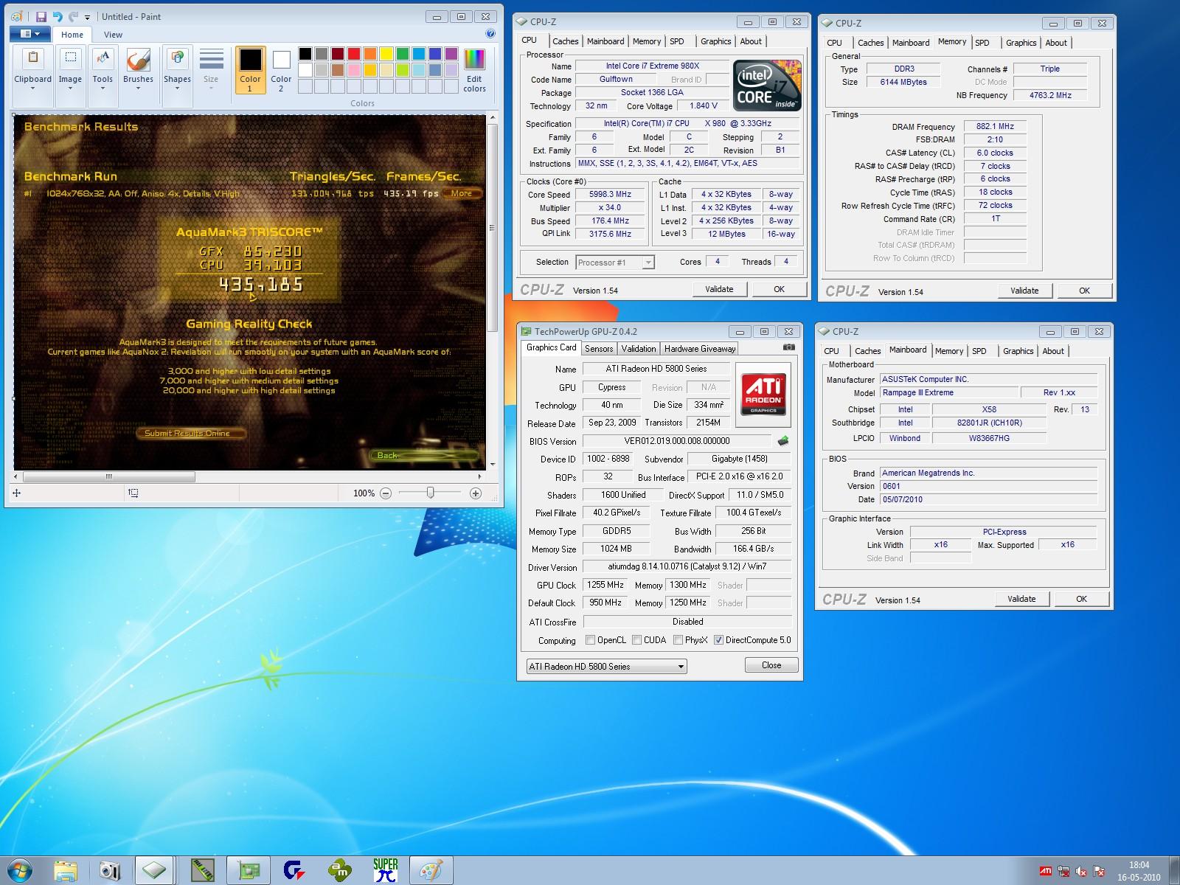Click the GPU-Z taskbar icon
Image resolution: width=1180 pixels, height=885 pixels.
(x=248, y=871)
